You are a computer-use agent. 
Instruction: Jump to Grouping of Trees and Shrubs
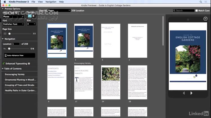pyautogui.click(x=19, y=85)
